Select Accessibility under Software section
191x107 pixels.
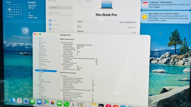click(43, 96)
